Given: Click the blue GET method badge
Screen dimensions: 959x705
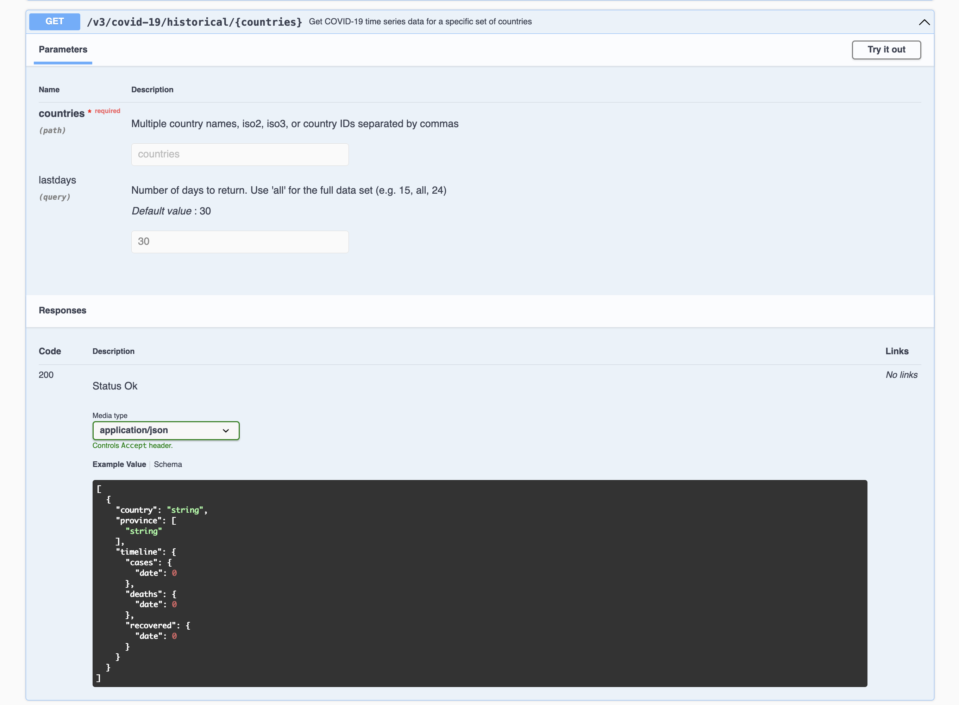Looking at the screenshot, I should pos(55,21).
